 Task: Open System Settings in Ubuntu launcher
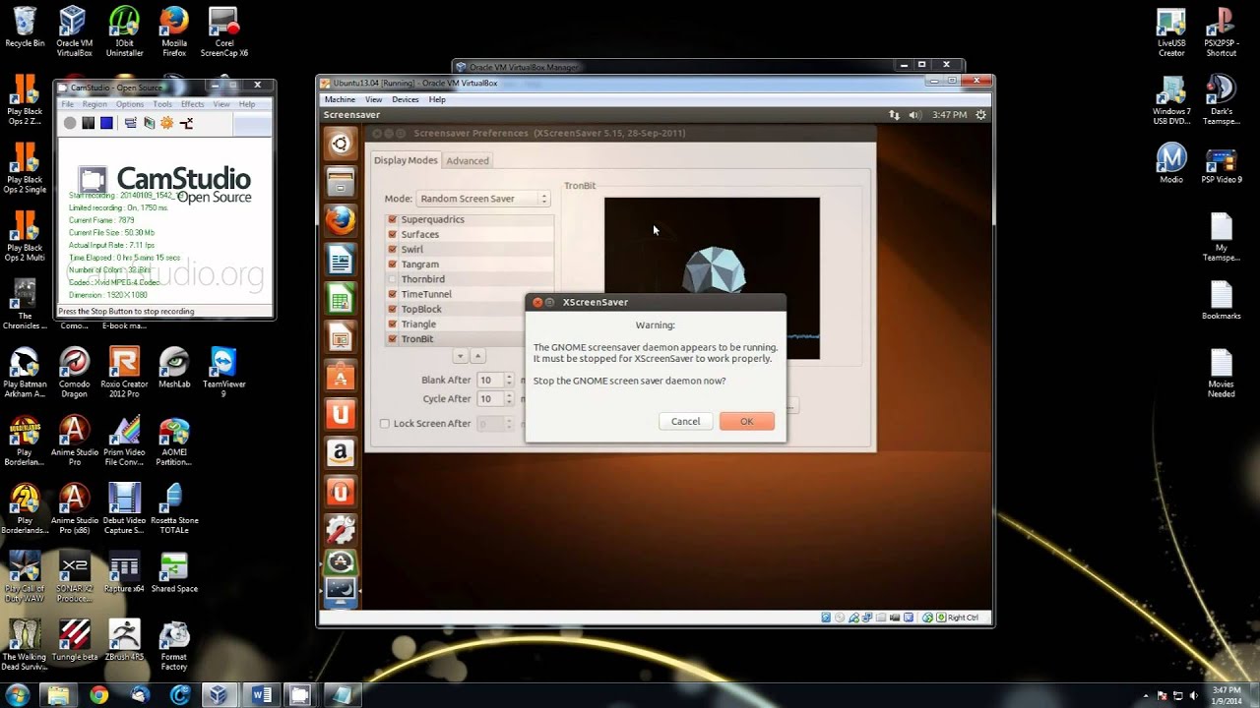pos(341,529)
